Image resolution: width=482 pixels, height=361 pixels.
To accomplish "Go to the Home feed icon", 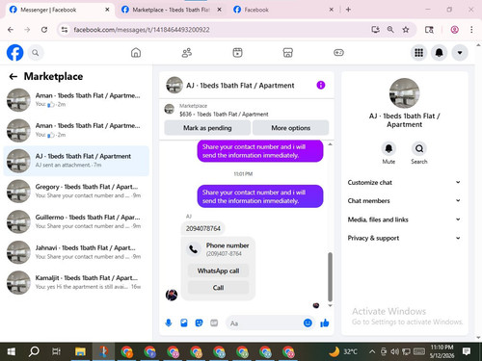I will [x=136, y=53].
